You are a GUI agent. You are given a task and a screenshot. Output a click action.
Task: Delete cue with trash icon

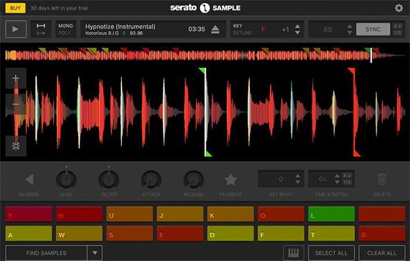click(x=382, y=179)
